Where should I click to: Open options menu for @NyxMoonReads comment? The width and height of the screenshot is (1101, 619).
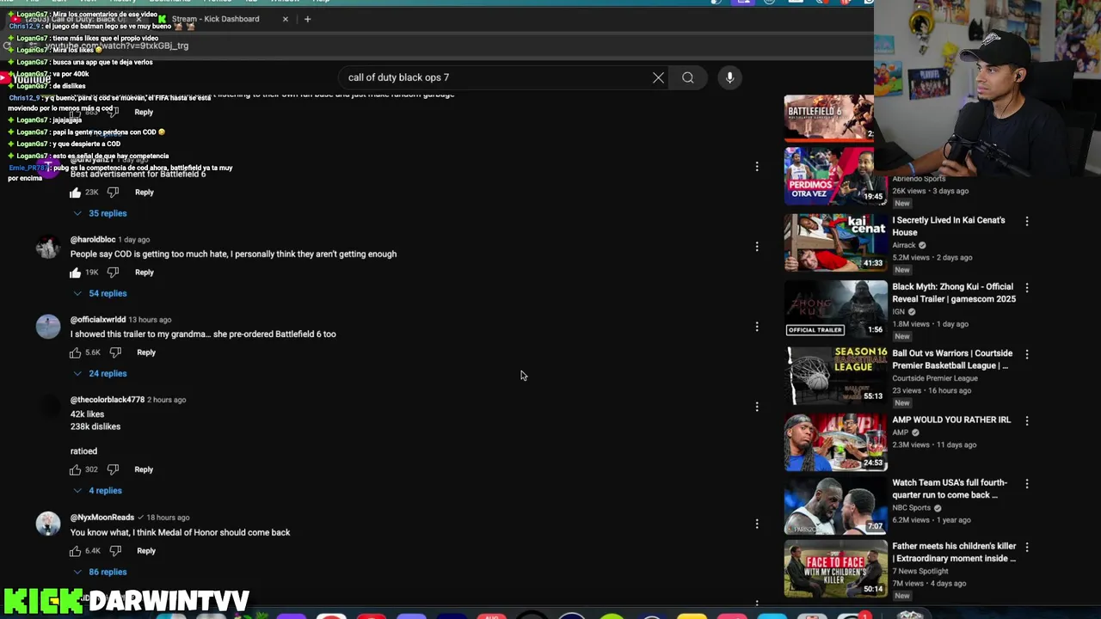click(x=757, y=524)
